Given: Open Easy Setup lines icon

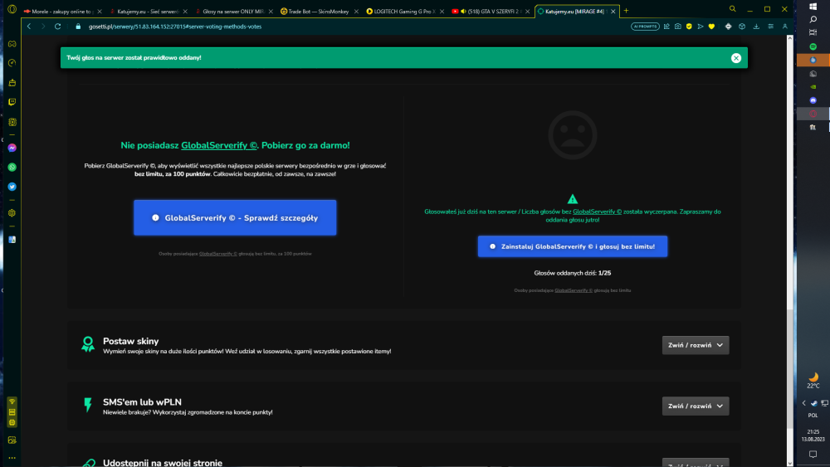Looking at the screenshot, I should (x=771, y=27).
